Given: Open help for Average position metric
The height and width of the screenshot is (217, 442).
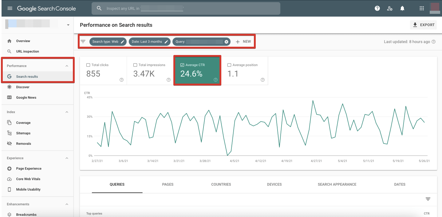Looking at the screenshot, I should pos(262,80).
